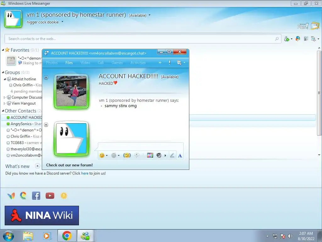Open the Files menu in the chat
Screen dimensions: 322x242
(69, 63)
